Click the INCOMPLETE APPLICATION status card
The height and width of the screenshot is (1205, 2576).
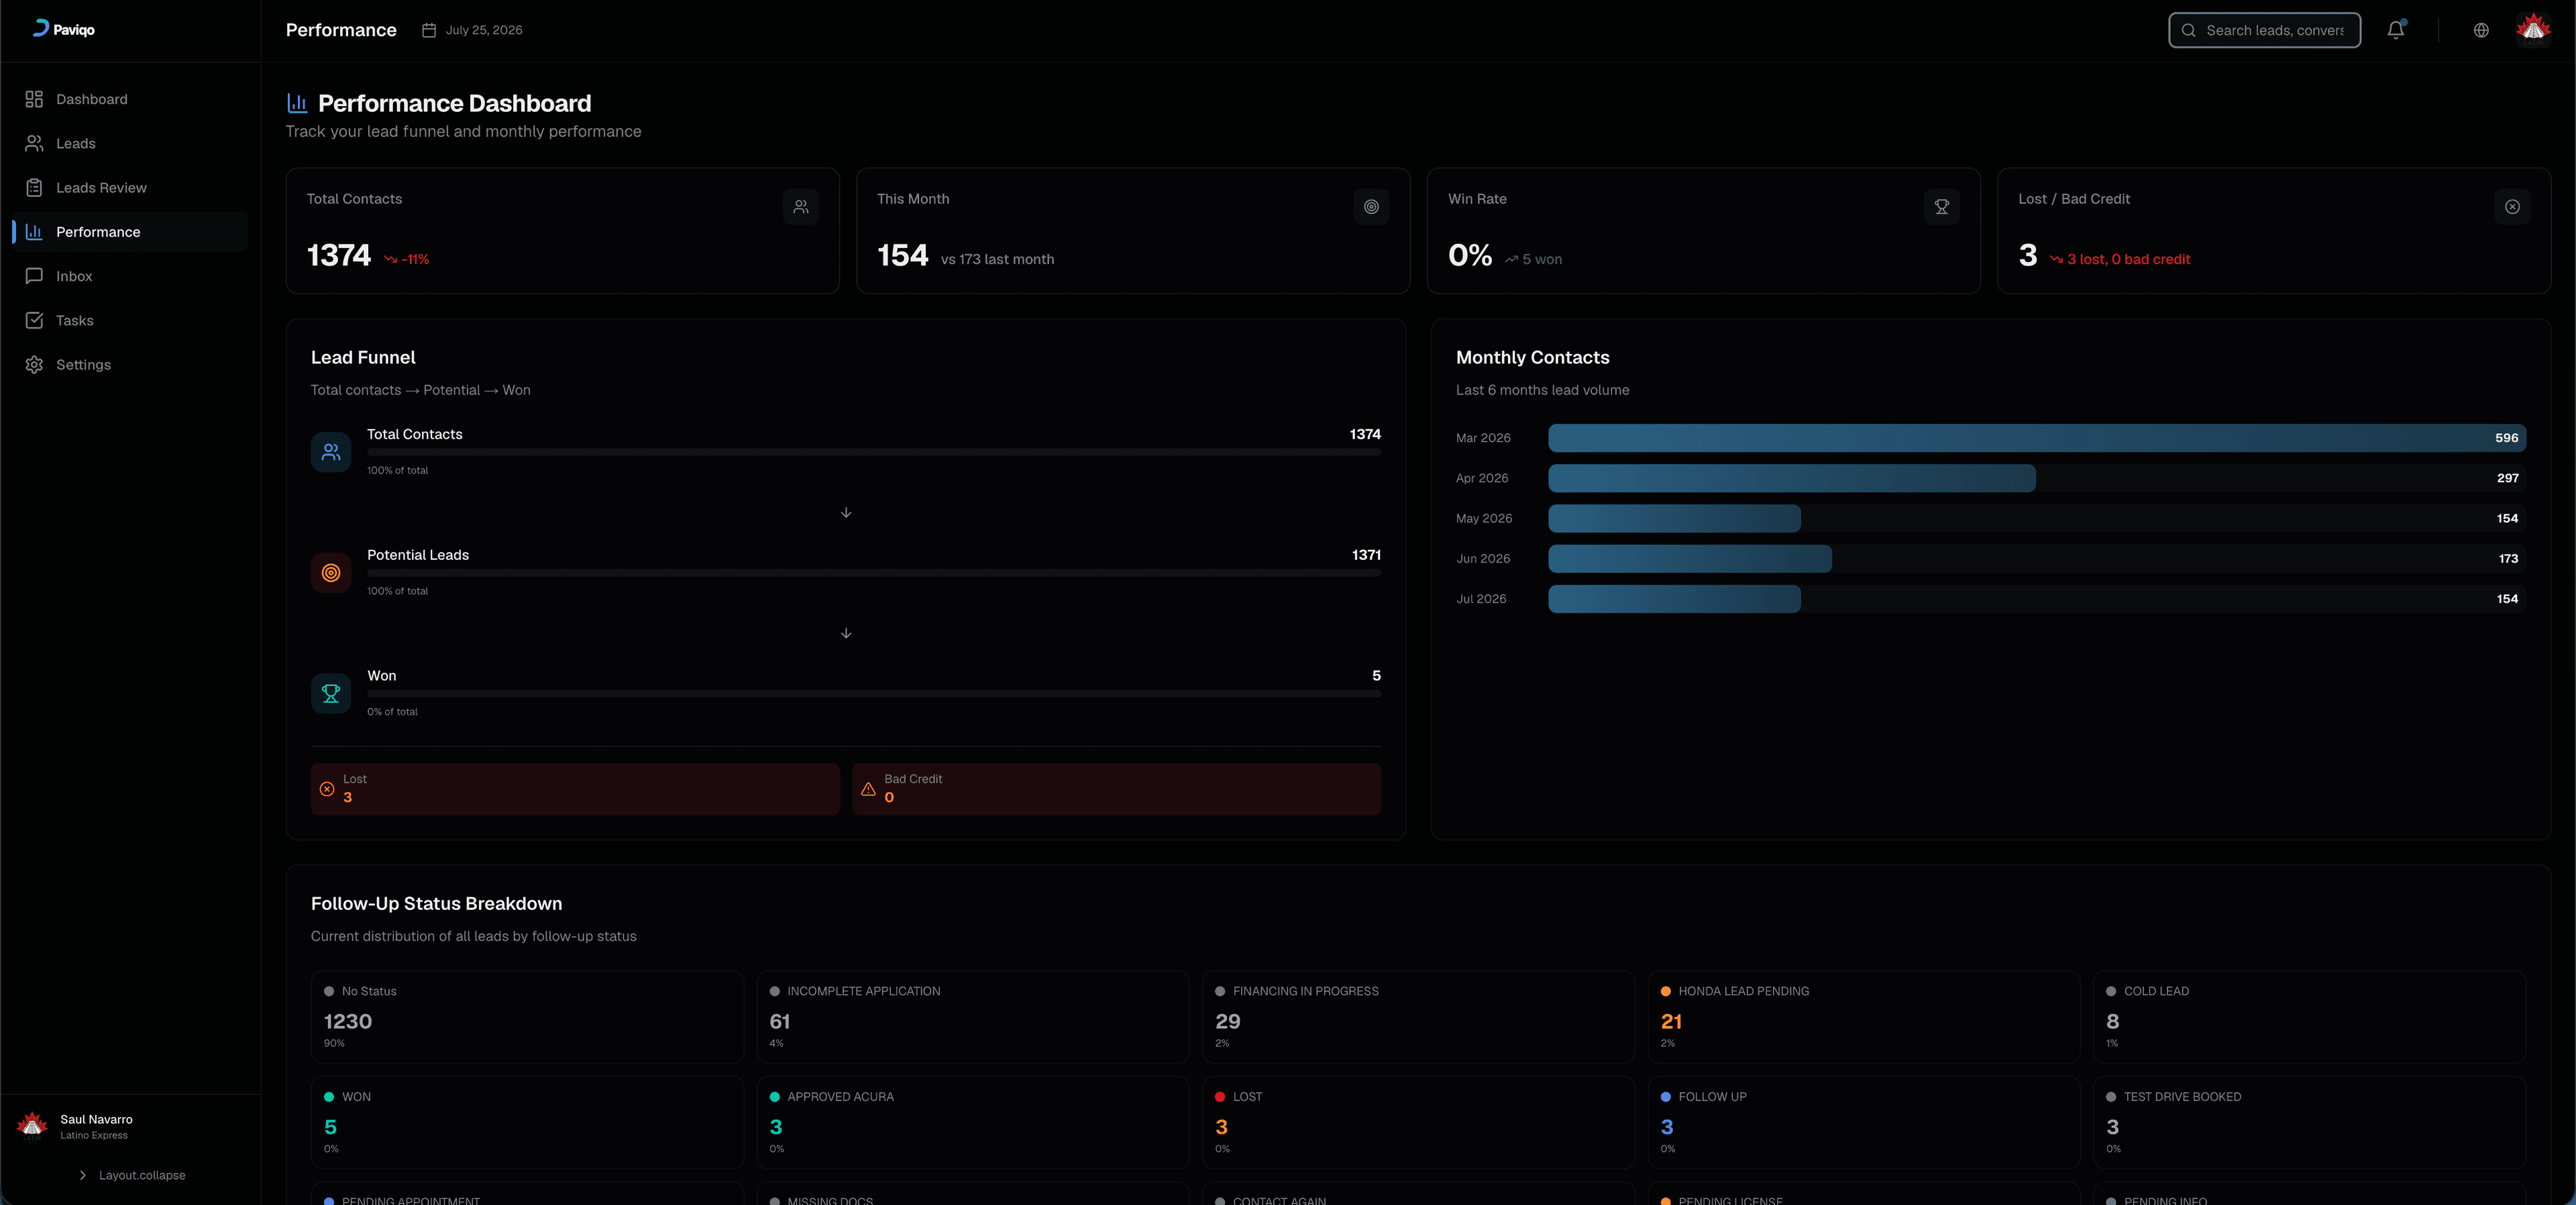point(973,1016)
